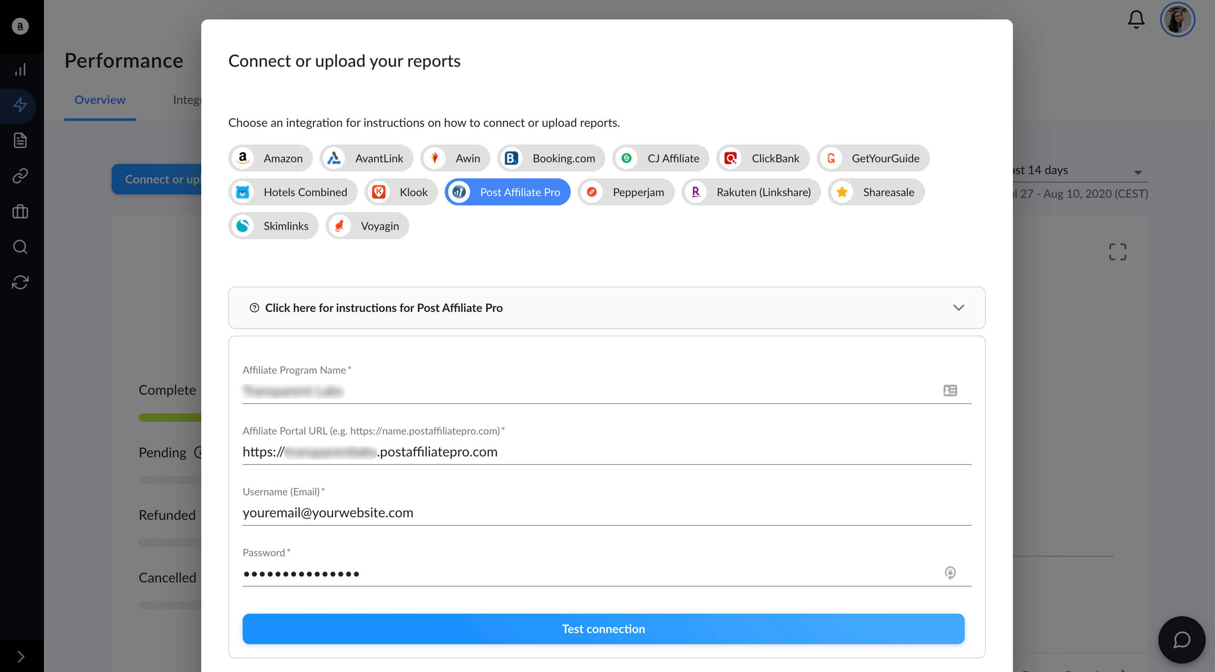This screenshot has width=1215, height=672.
Task: Click the Pending info icon
Action: (198, 452)
